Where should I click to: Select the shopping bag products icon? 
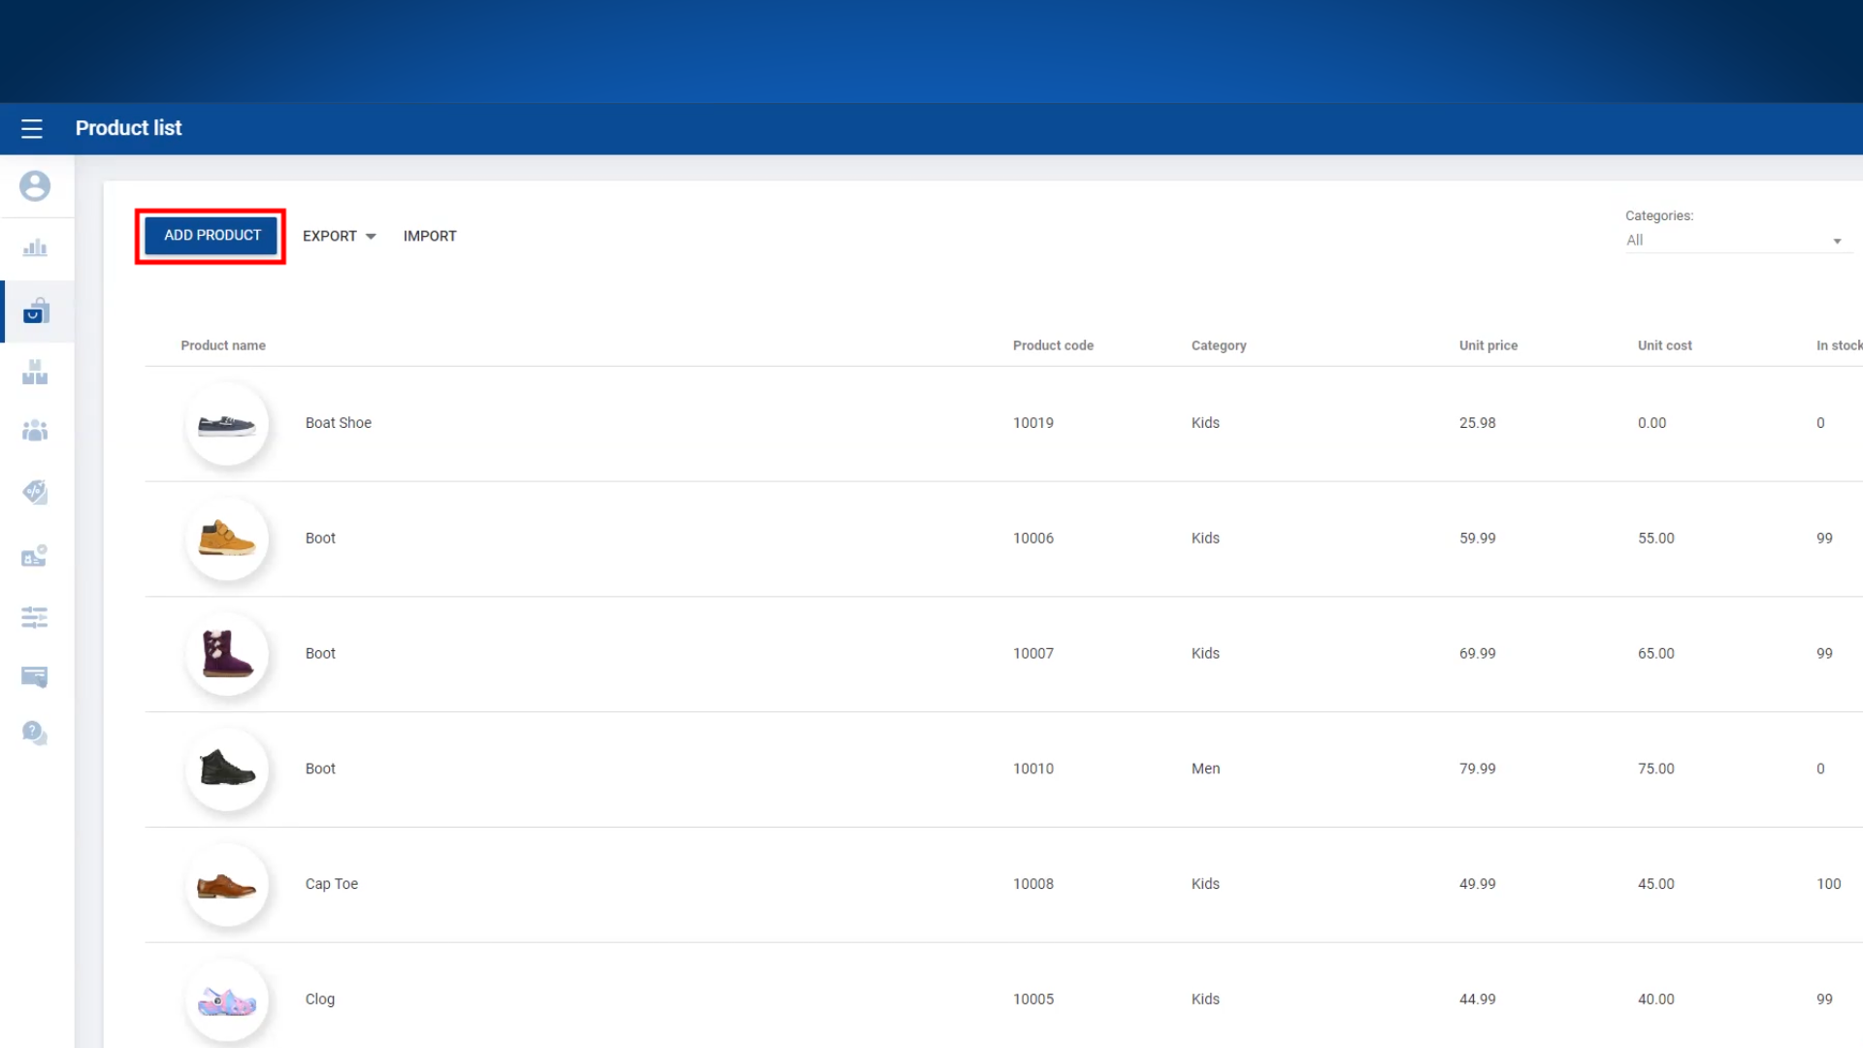36,311
